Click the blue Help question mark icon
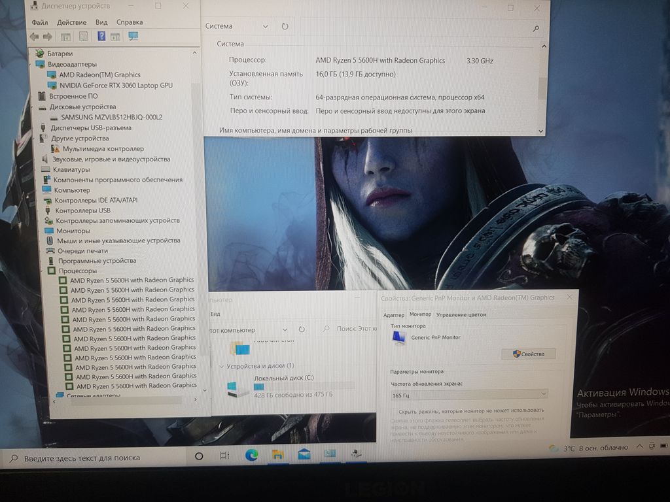 point(101,37)
